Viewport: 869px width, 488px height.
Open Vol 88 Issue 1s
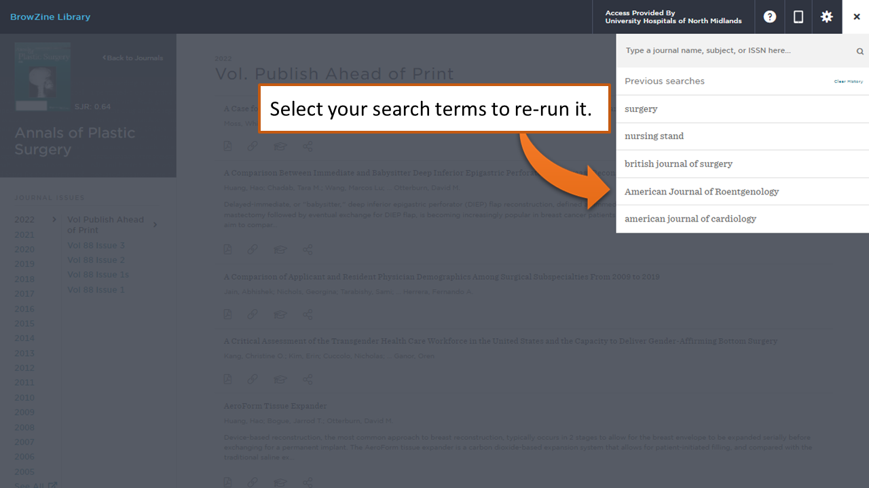click(98, 275)
